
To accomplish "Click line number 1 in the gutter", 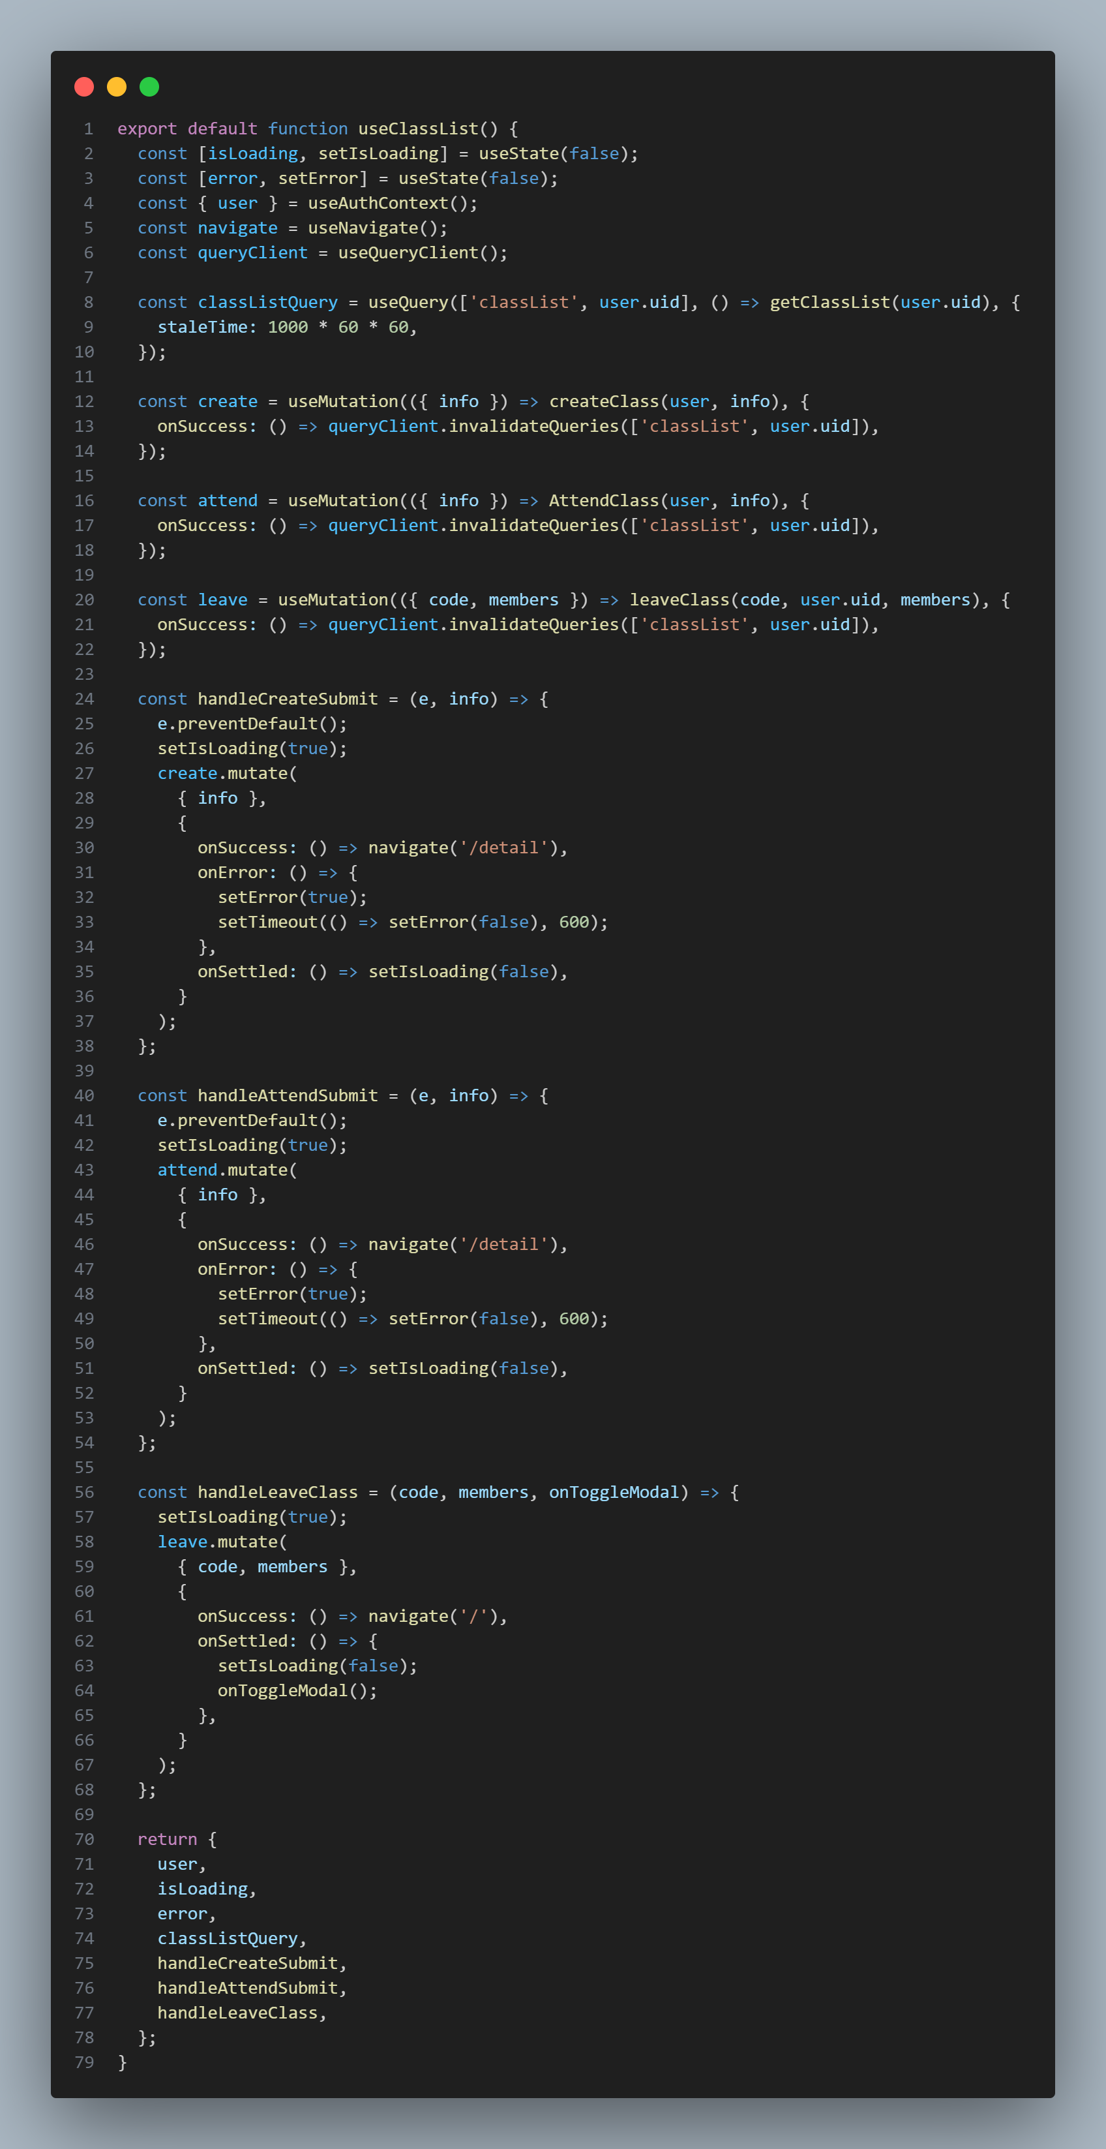I will coord(89,129).
